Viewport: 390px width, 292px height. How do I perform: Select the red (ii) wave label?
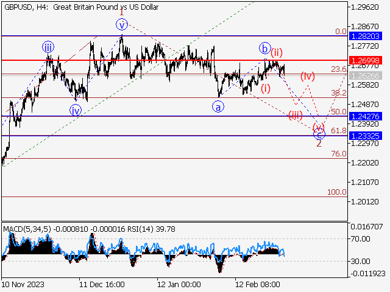277,52
